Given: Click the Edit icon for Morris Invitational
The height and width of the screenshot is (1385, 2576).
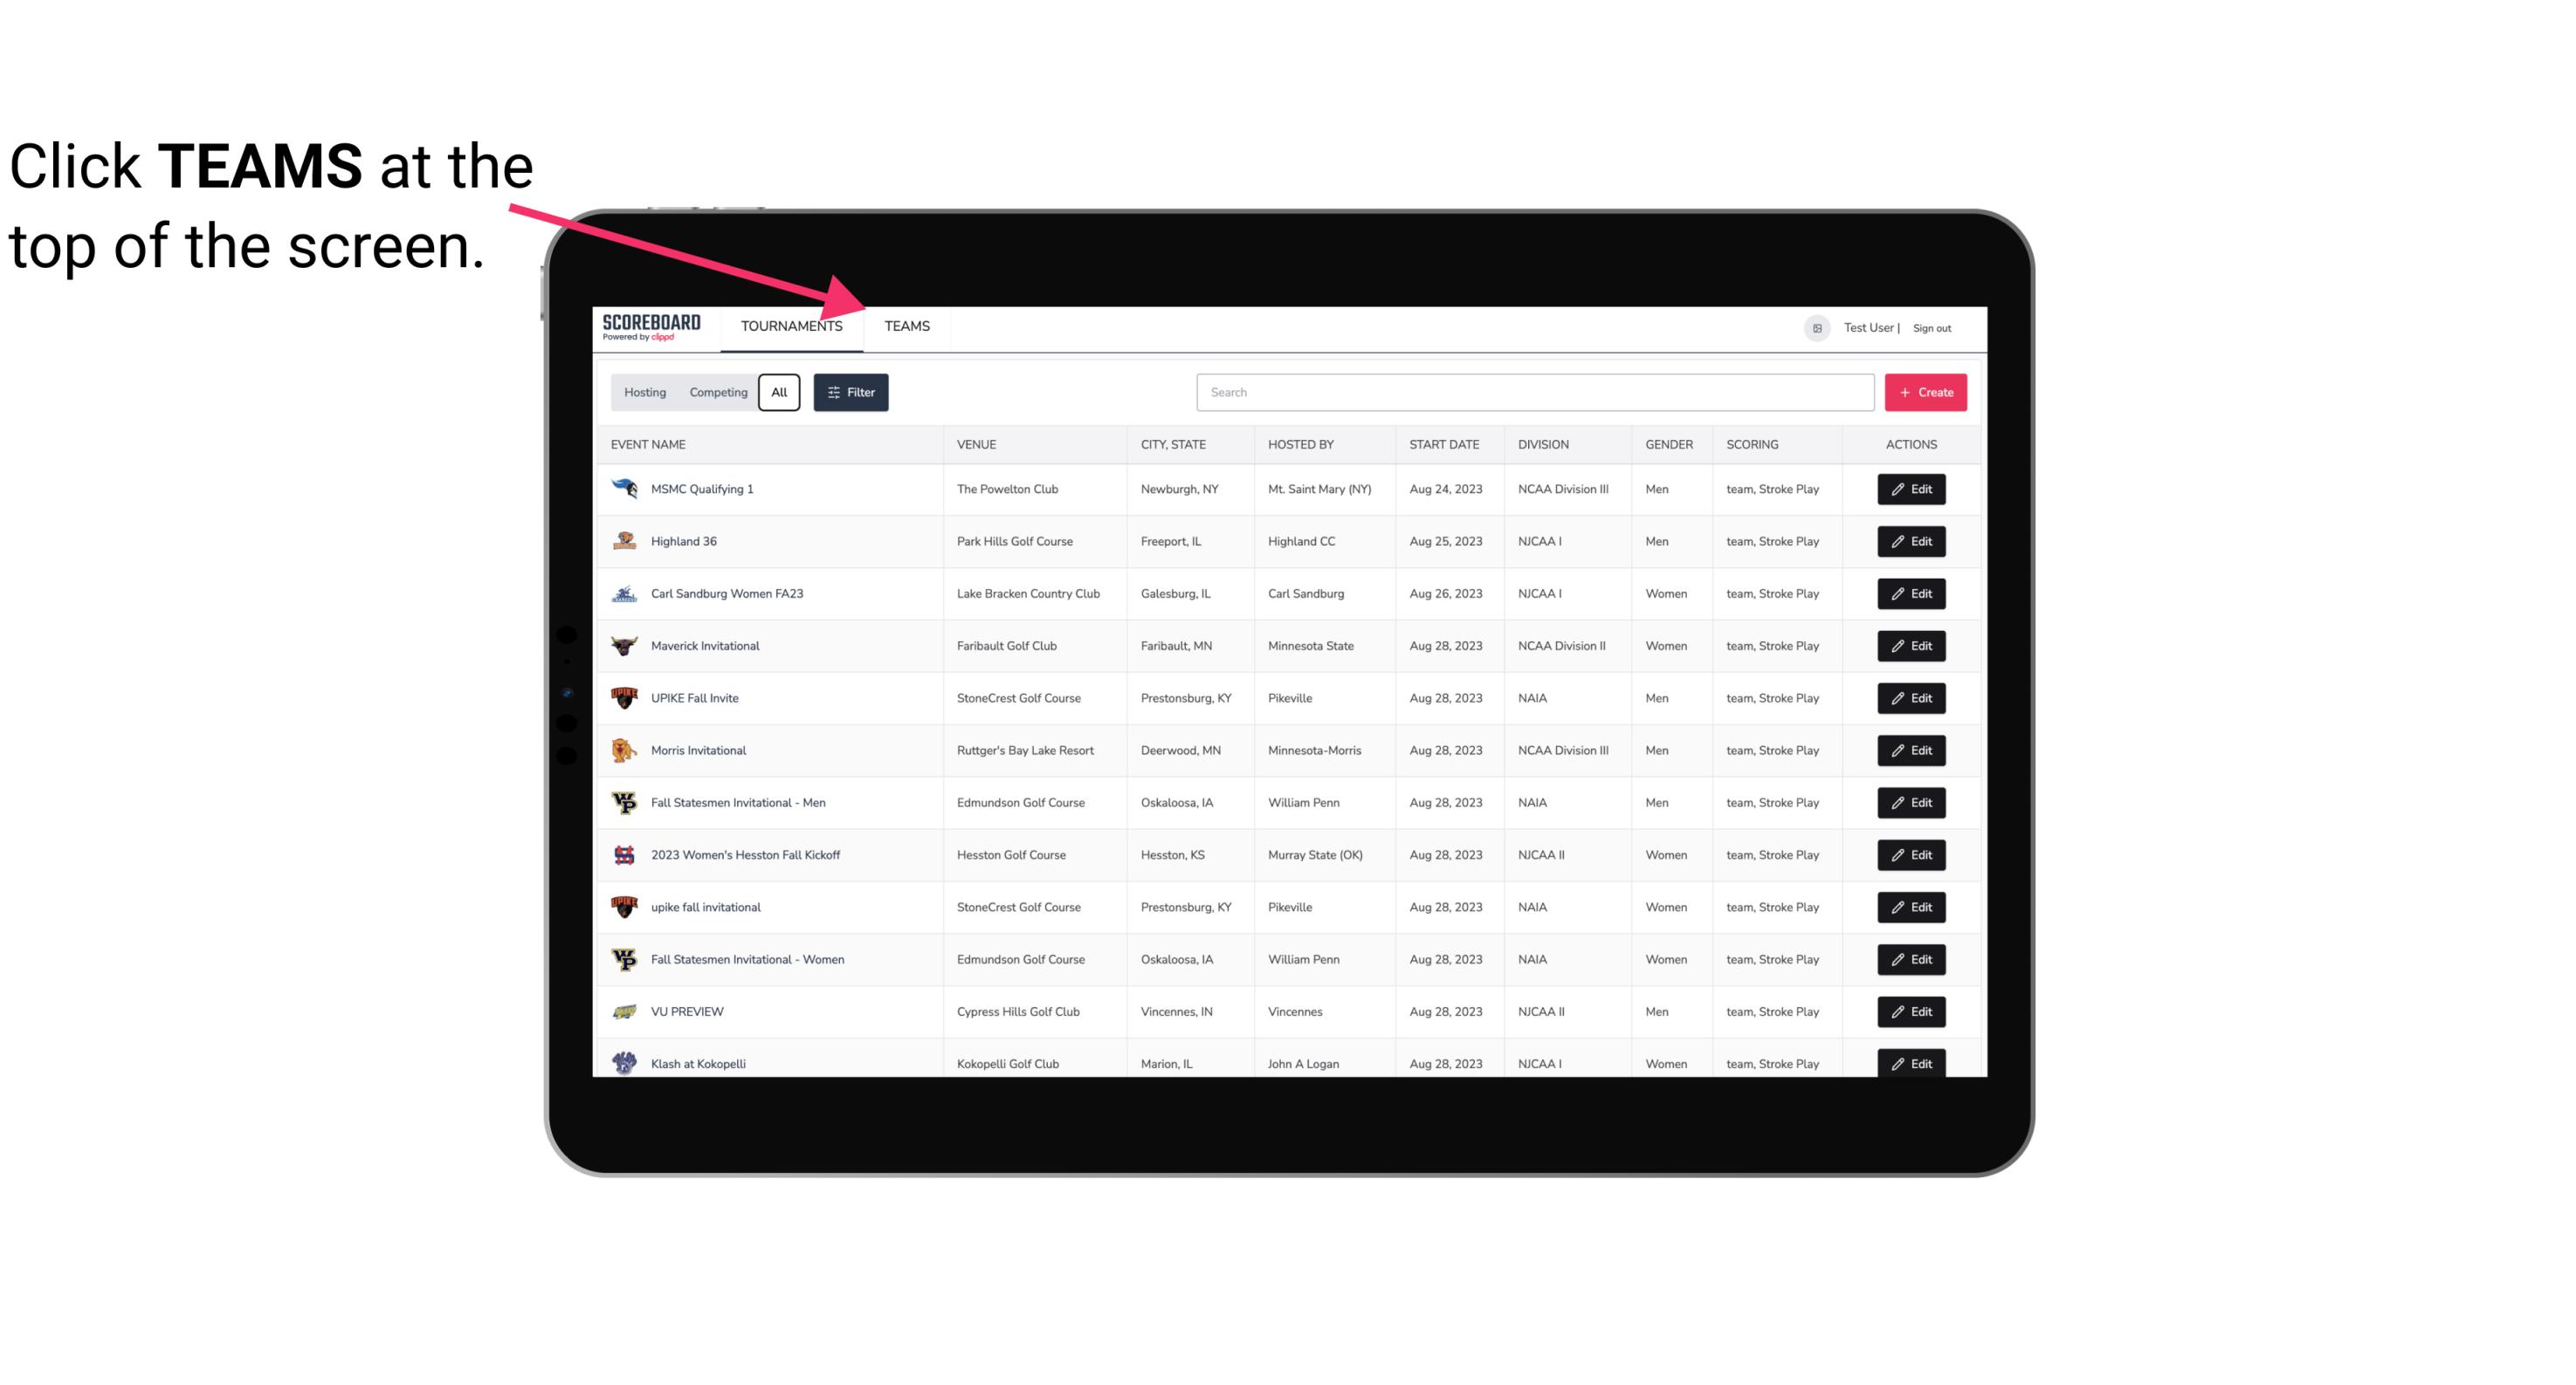Looking at the screenshot, I should tap(1912, 749).
